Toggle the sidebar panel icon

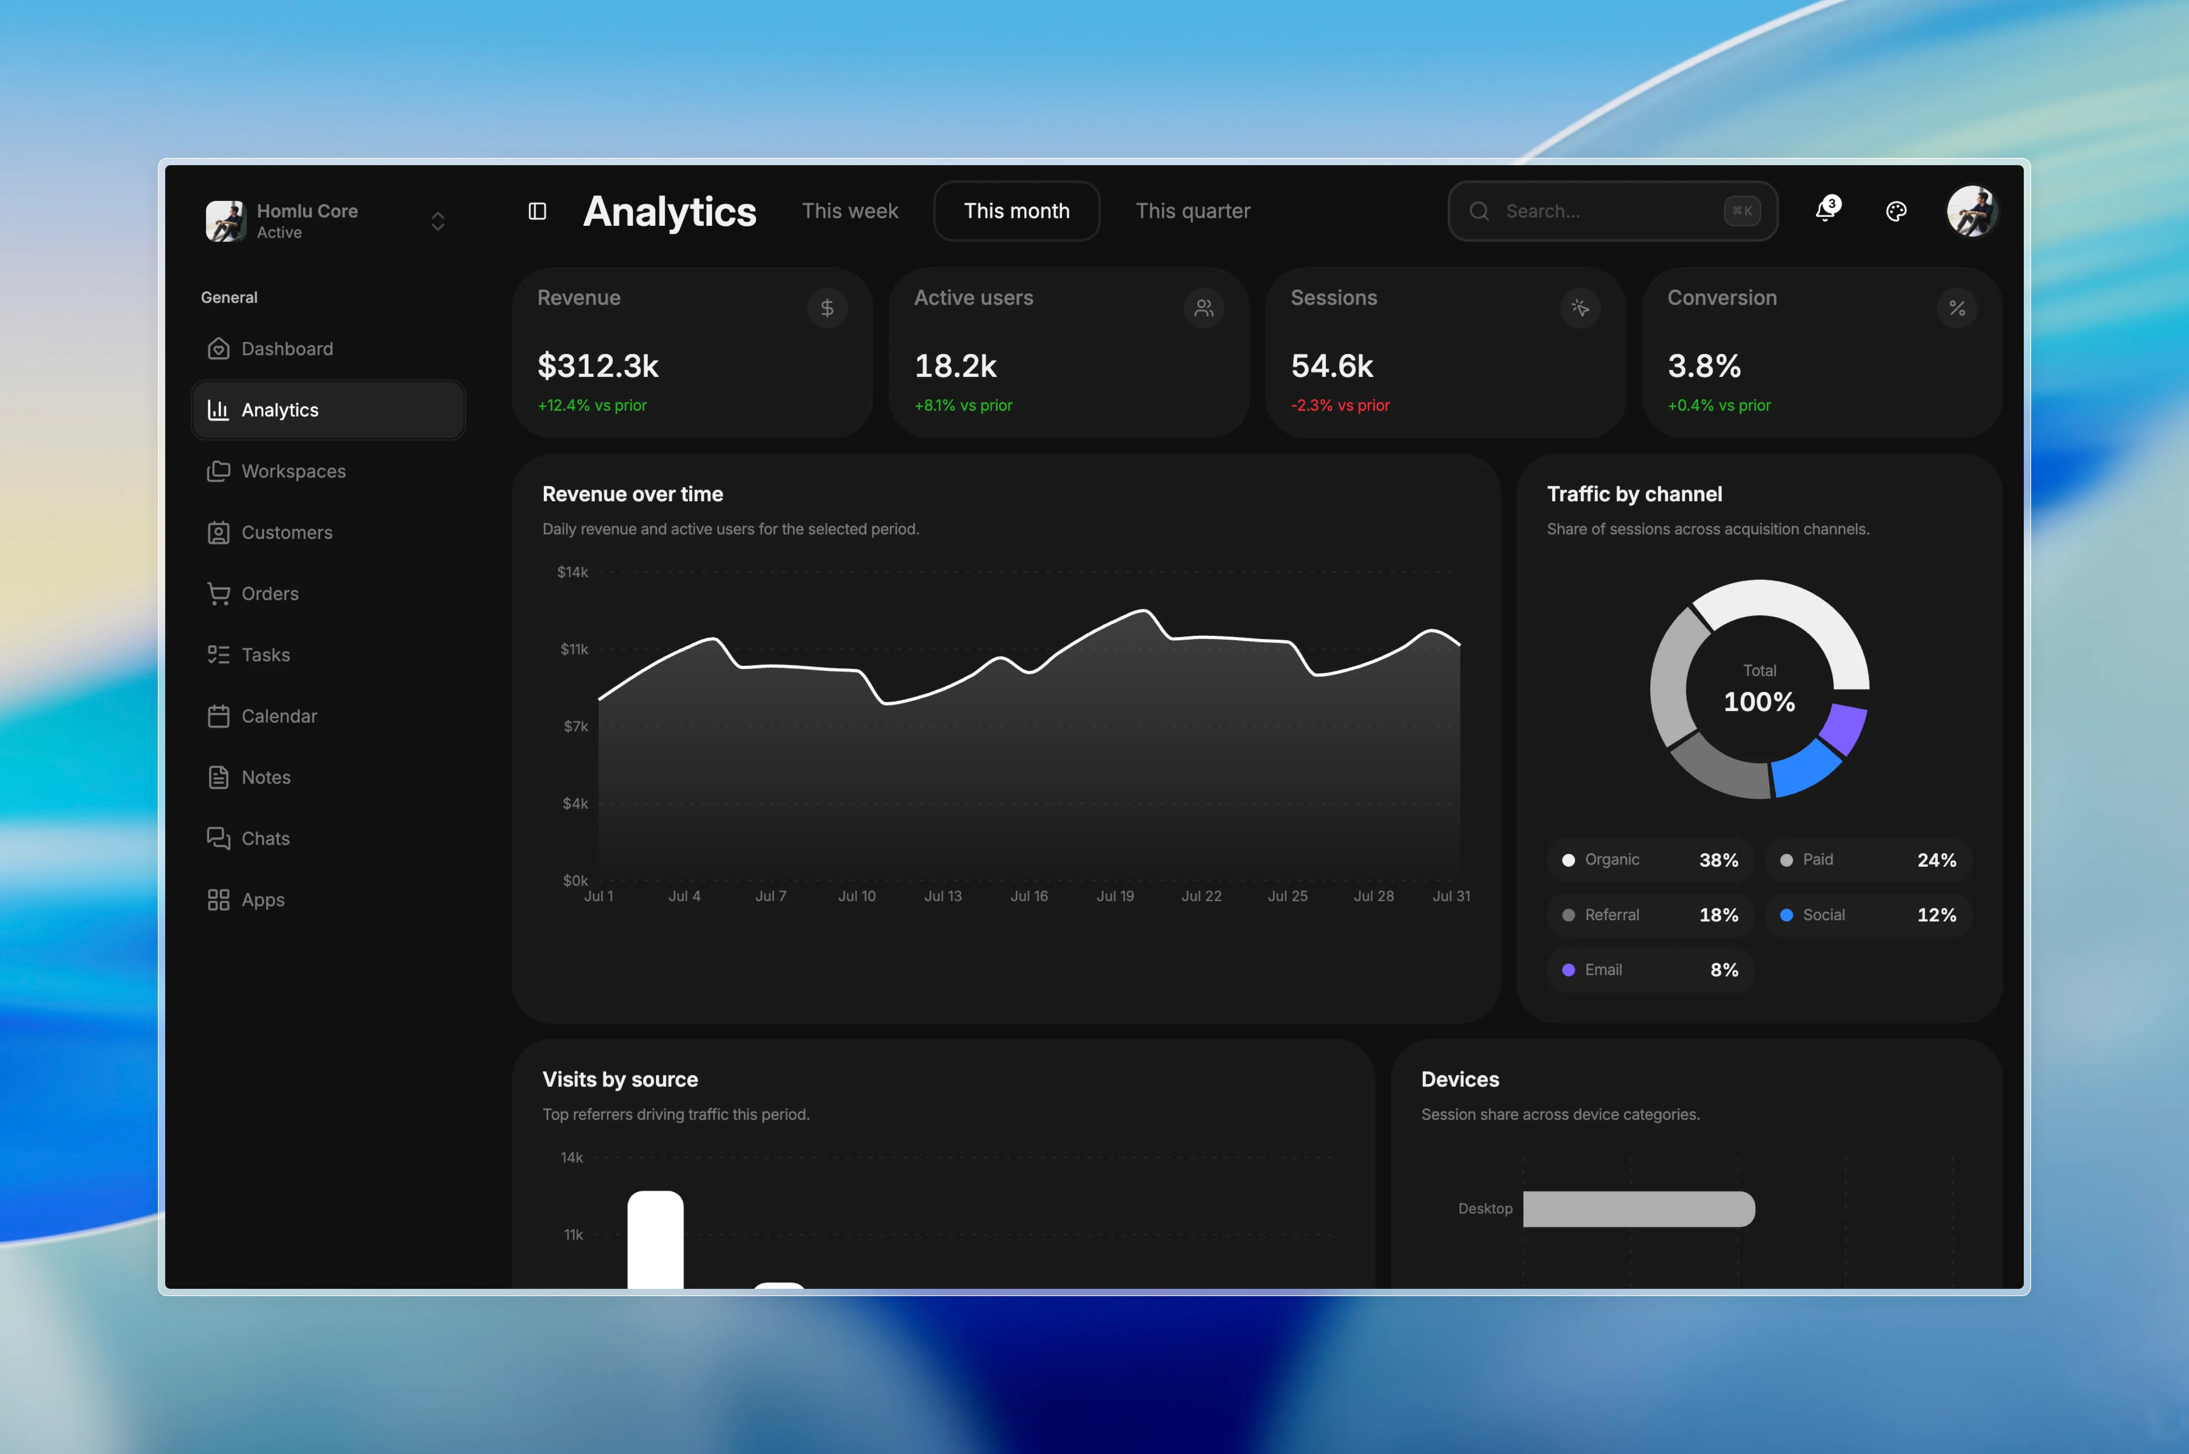pos(537,211)
